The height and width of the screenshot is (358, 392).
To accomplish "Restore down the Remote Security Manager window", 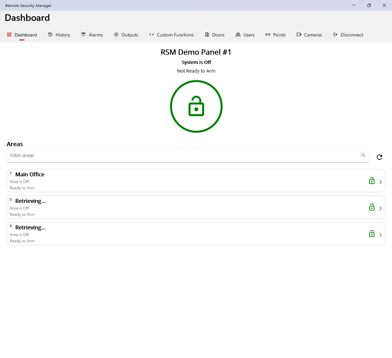I will (x=369, y=5).
